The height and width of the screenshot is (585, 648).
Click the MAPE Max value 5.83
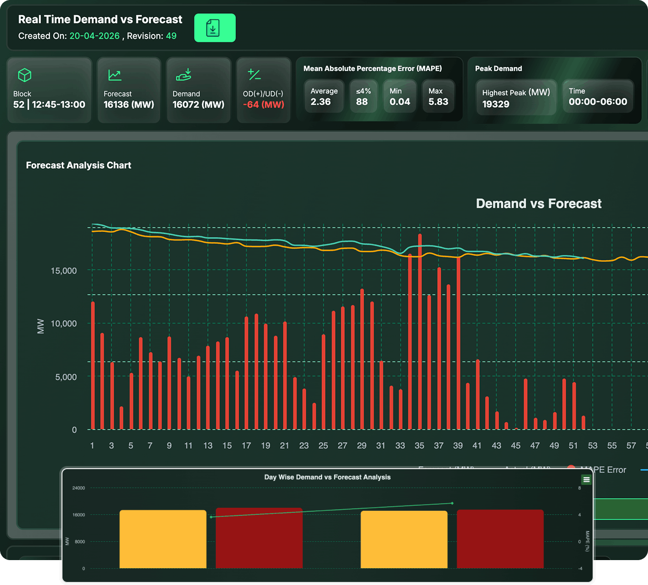coord(438,102)
